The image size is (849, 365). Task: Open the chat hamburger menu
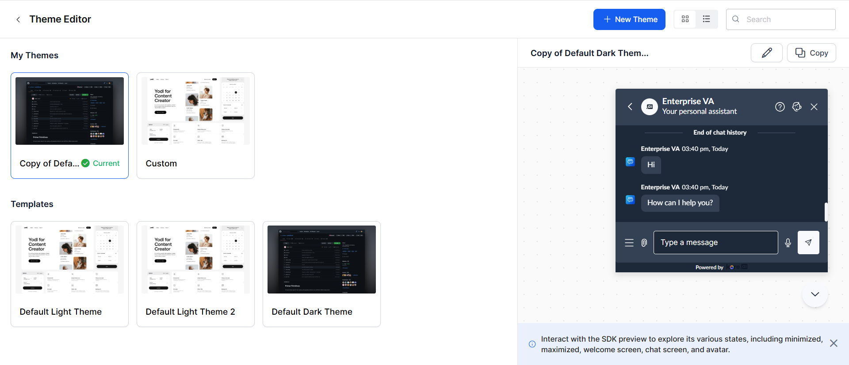[629, 243]
